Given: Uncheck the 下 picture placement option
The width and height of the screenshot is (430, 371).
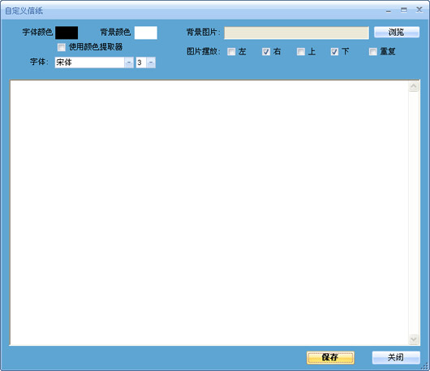Looking at the screenshot, I should tap(334, 52).
